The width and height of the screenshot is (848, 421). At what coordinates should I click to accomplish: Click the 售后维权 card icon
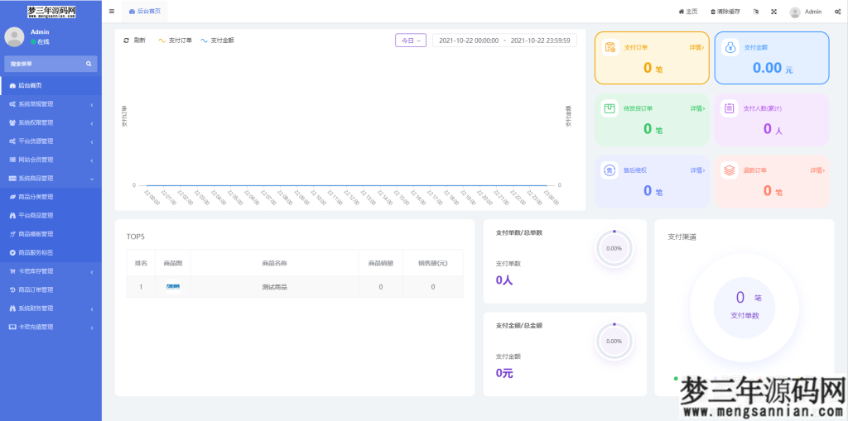tap(610, 170)
